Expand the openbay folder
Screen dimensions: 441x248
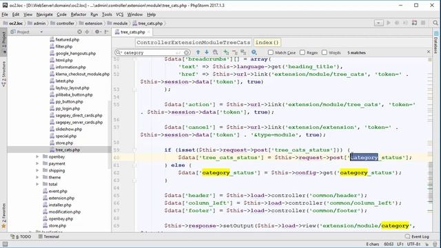point(37,156)
